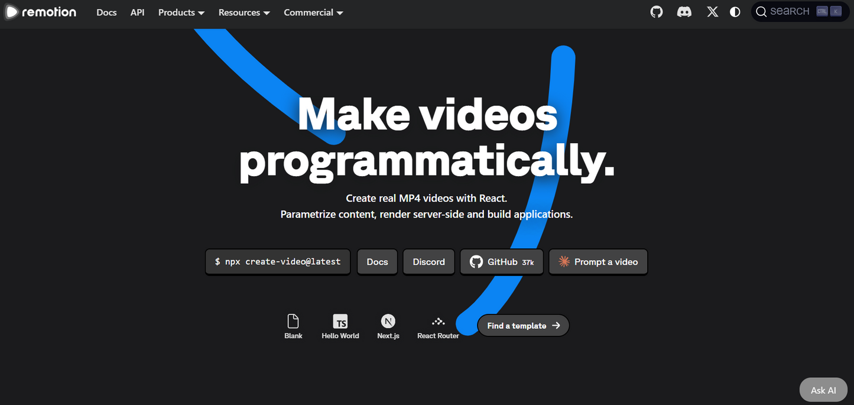Viewport: 854px width, 405px height.
Task: Open the Ask AI assistant
Action: click(823, 390)
